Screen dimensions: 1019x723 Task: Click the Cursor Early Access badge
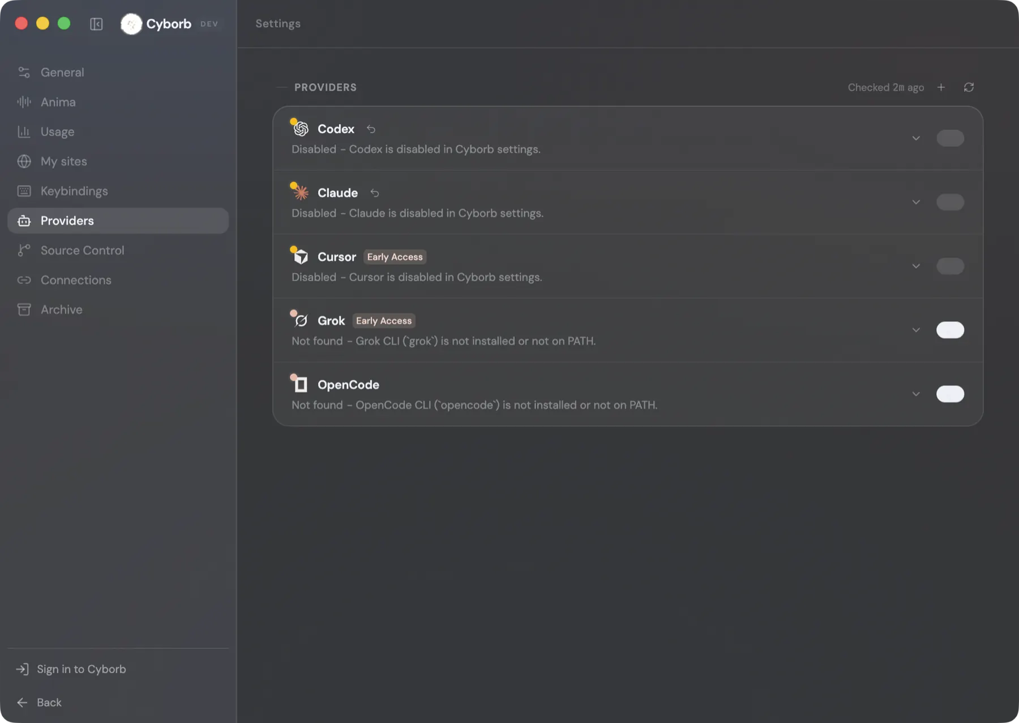click(395, 257)
